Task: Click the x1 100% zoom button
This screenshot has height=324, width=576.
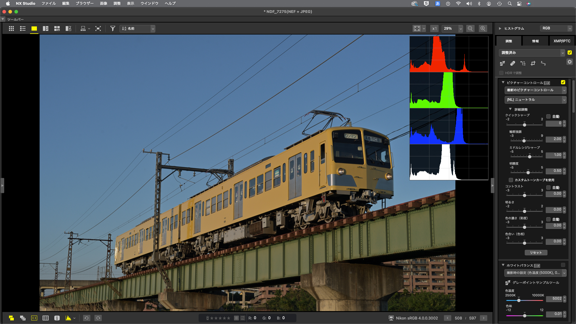Action: pos(434,28)
